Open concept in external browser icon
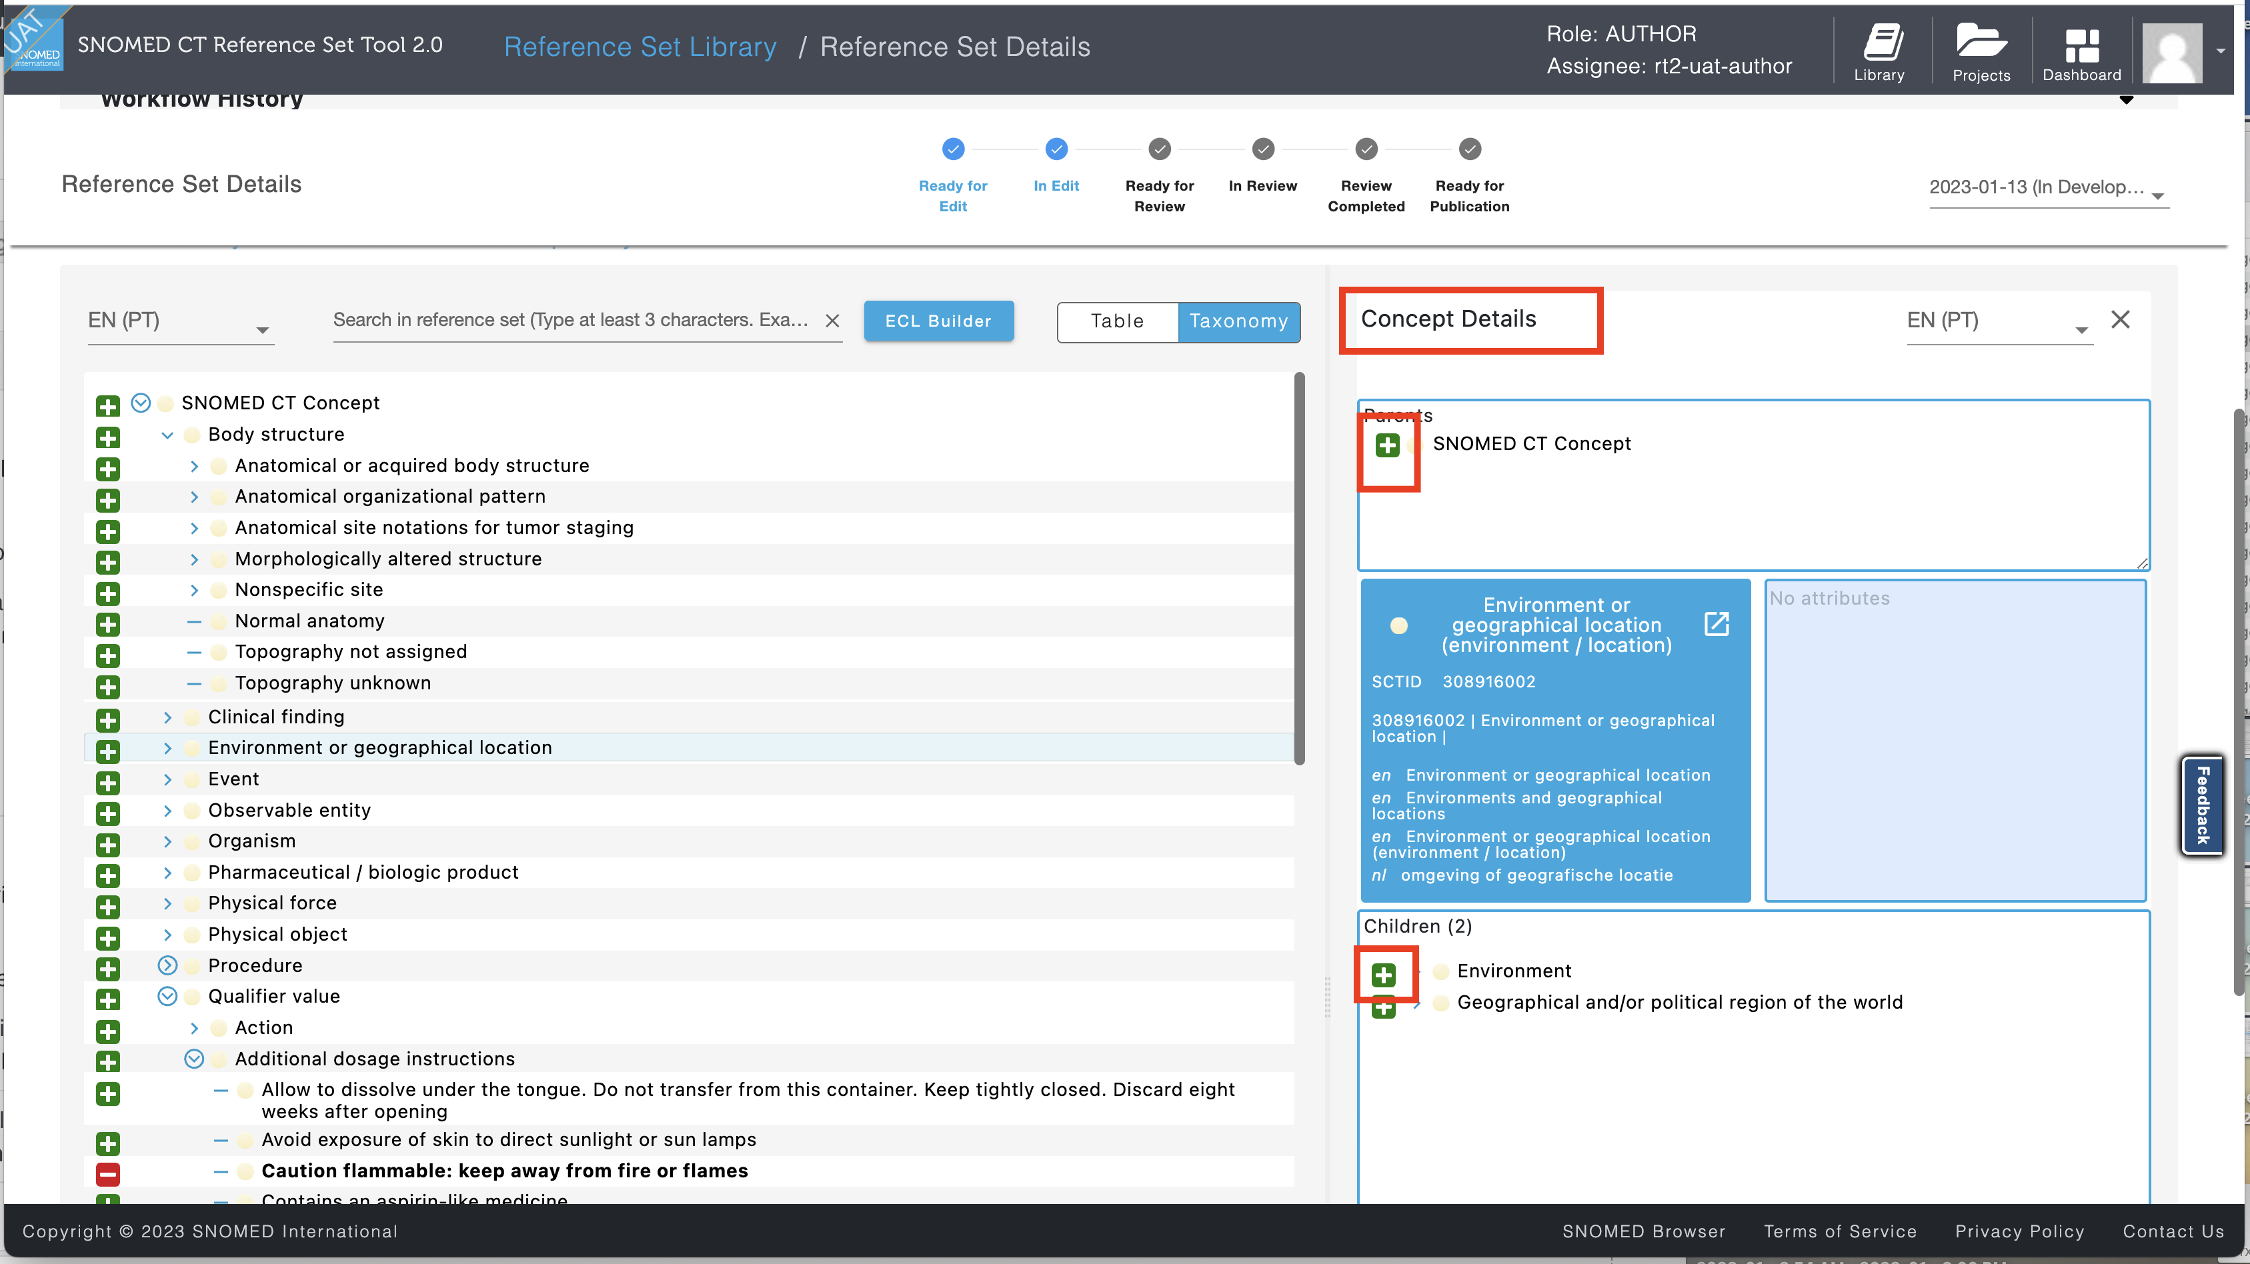This screenshot has width=2250, height=1264. [x=1717, y=623]
